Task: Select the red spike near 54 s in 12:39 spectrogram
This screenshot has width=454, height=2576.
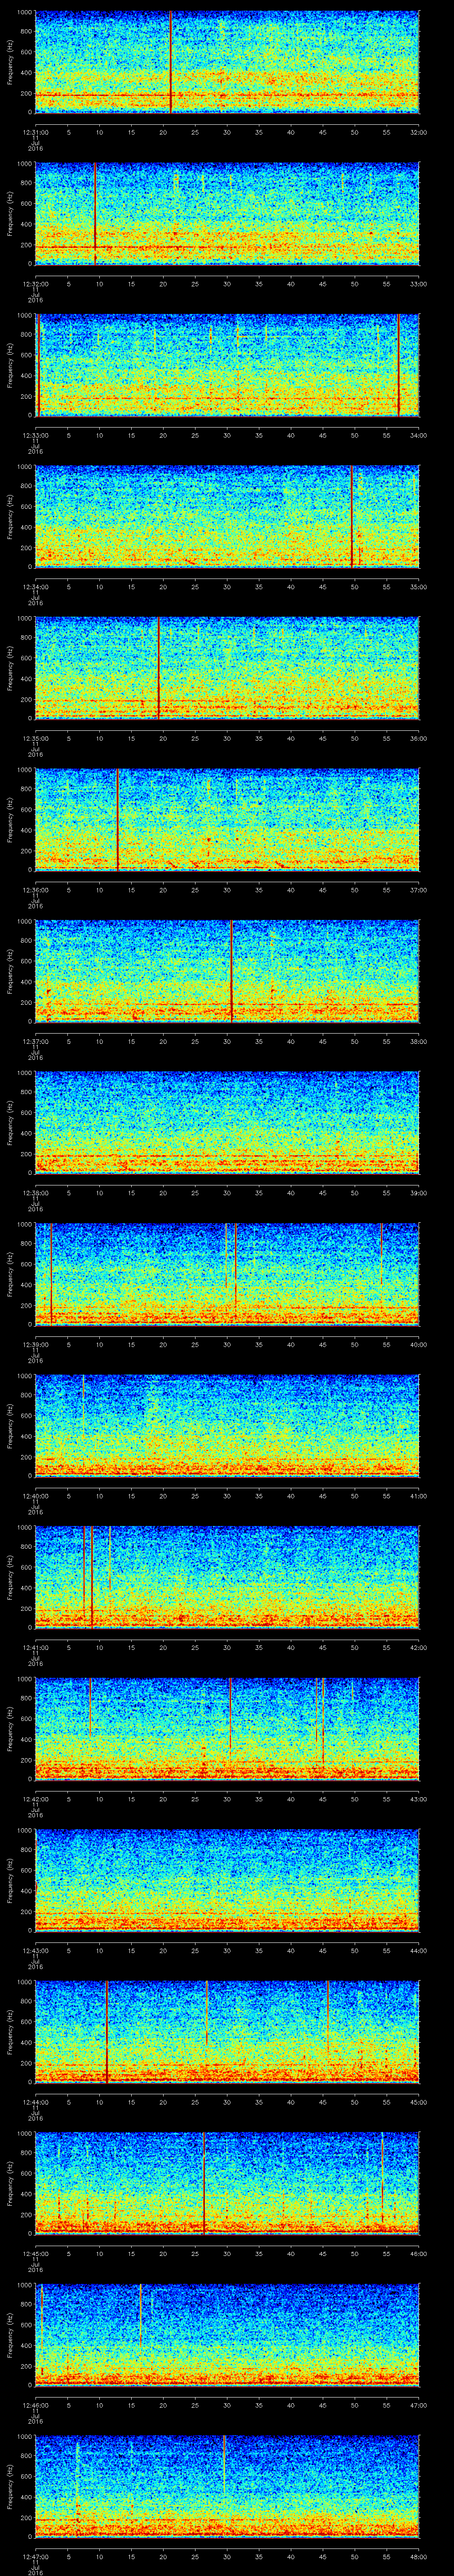Action: pos(381,1254)
